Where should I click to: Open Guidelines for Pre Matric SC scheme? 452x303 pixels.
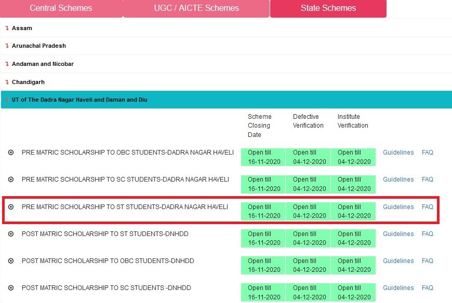398,180
